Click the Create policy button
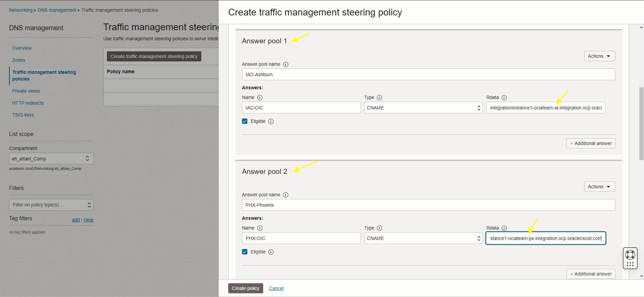The image size is (644, 297). [x=245, y=288]
